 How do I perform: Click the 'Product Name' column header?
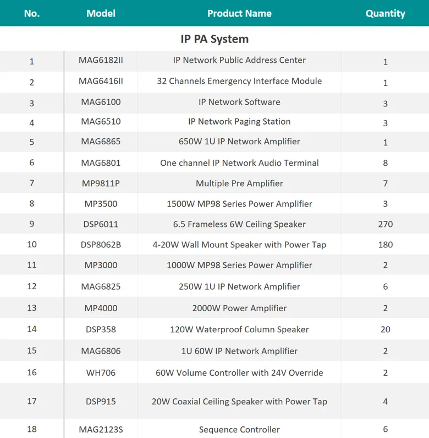click(x=239, y=13)
